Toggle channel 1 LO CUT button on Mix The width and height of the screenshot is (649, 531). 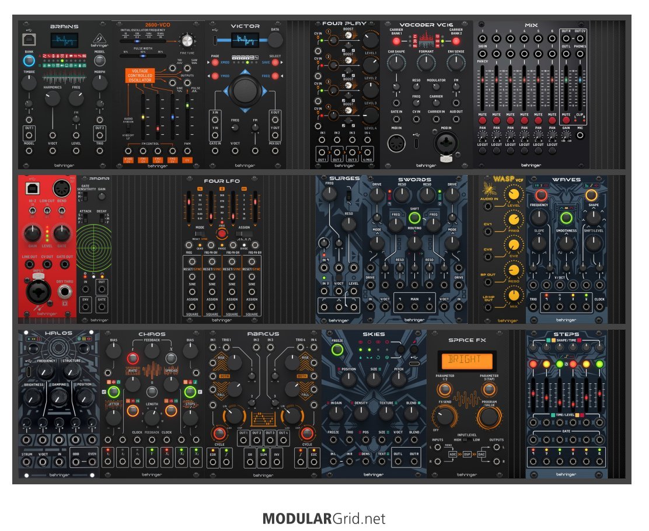point(483,151)
